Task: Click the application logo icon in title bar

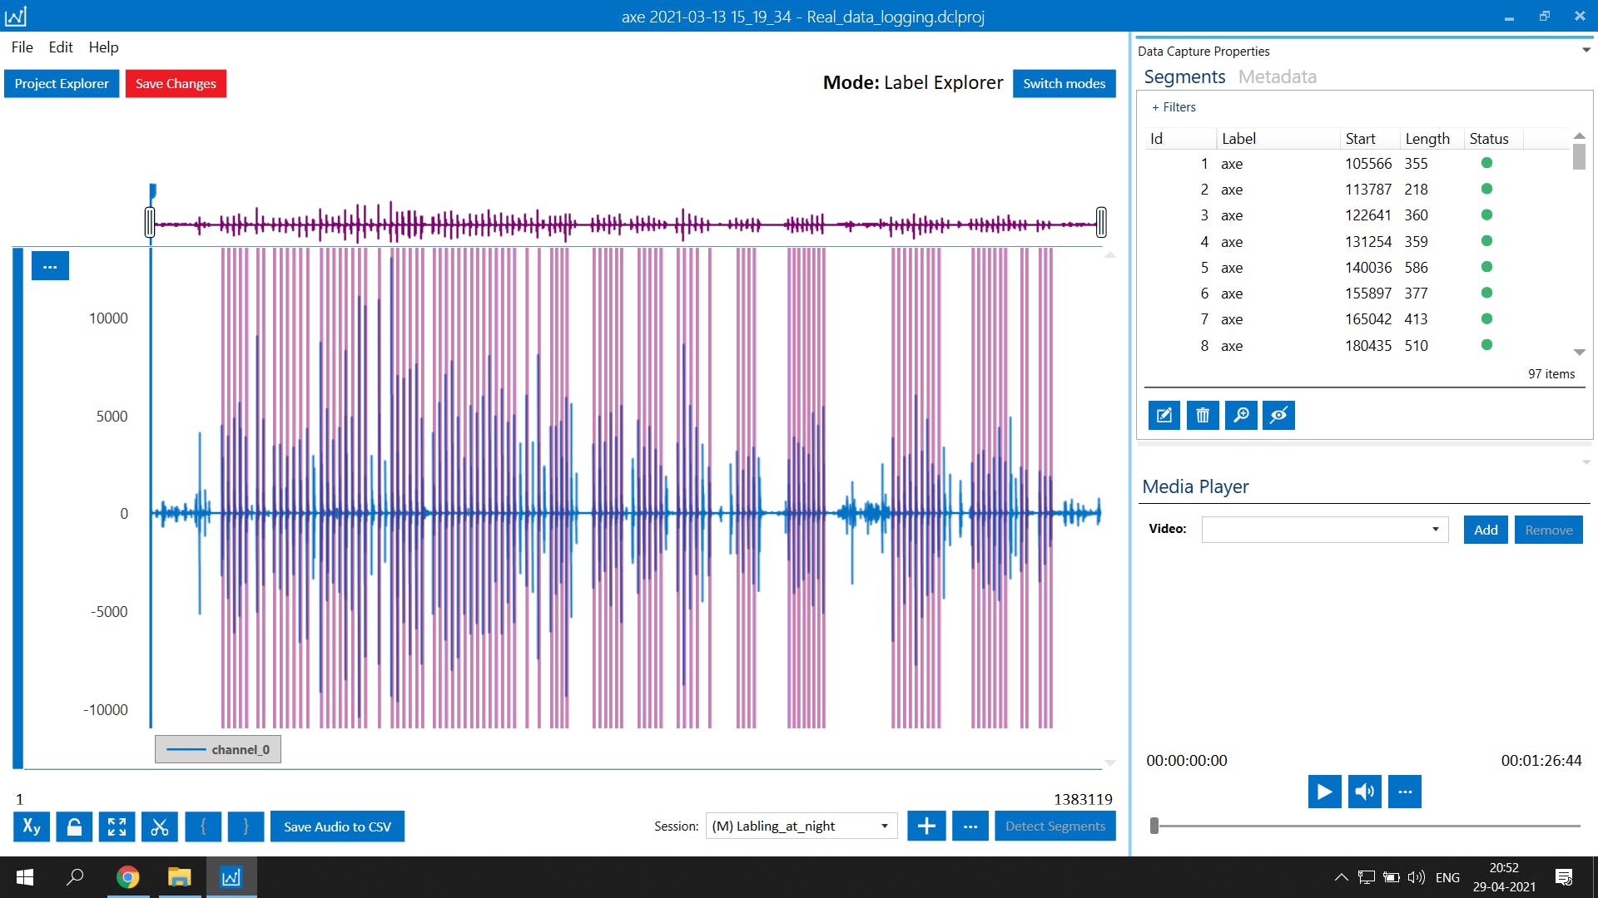Action: click(16, 16)
